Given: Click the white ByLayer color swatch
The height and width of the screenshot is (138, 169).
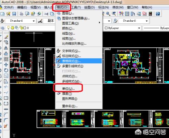Looking at the screenshot, I should click(x=106, y=28).
